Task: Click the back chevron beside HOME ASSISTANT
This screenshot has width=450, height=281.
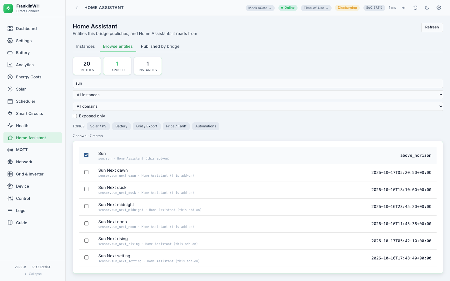Action: (77, 8)
